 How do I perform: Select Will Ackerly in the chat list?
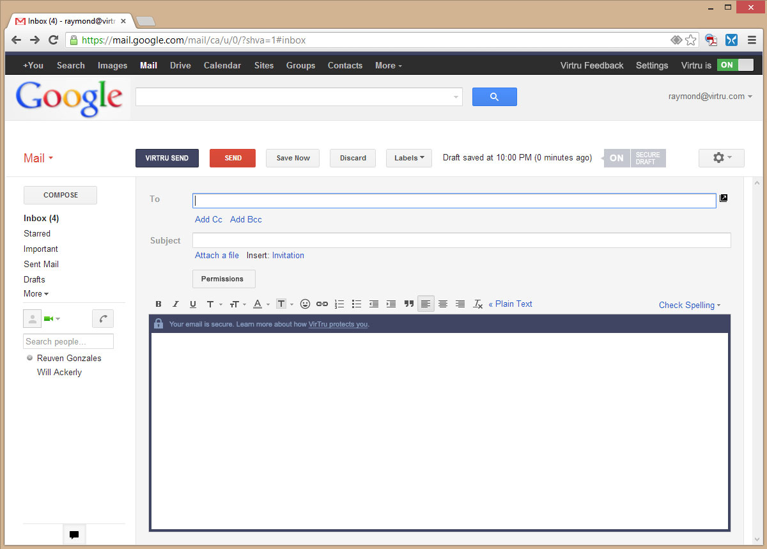pos(59,372)
